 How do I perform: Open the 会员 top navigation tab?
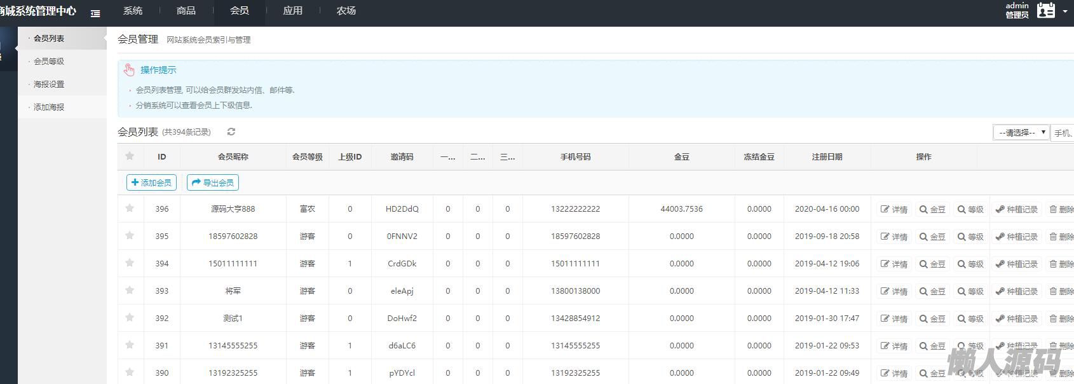tap(239, 11)
